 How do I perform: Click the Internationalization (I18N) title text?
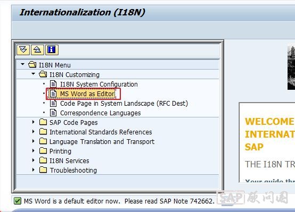click(82, 13)
